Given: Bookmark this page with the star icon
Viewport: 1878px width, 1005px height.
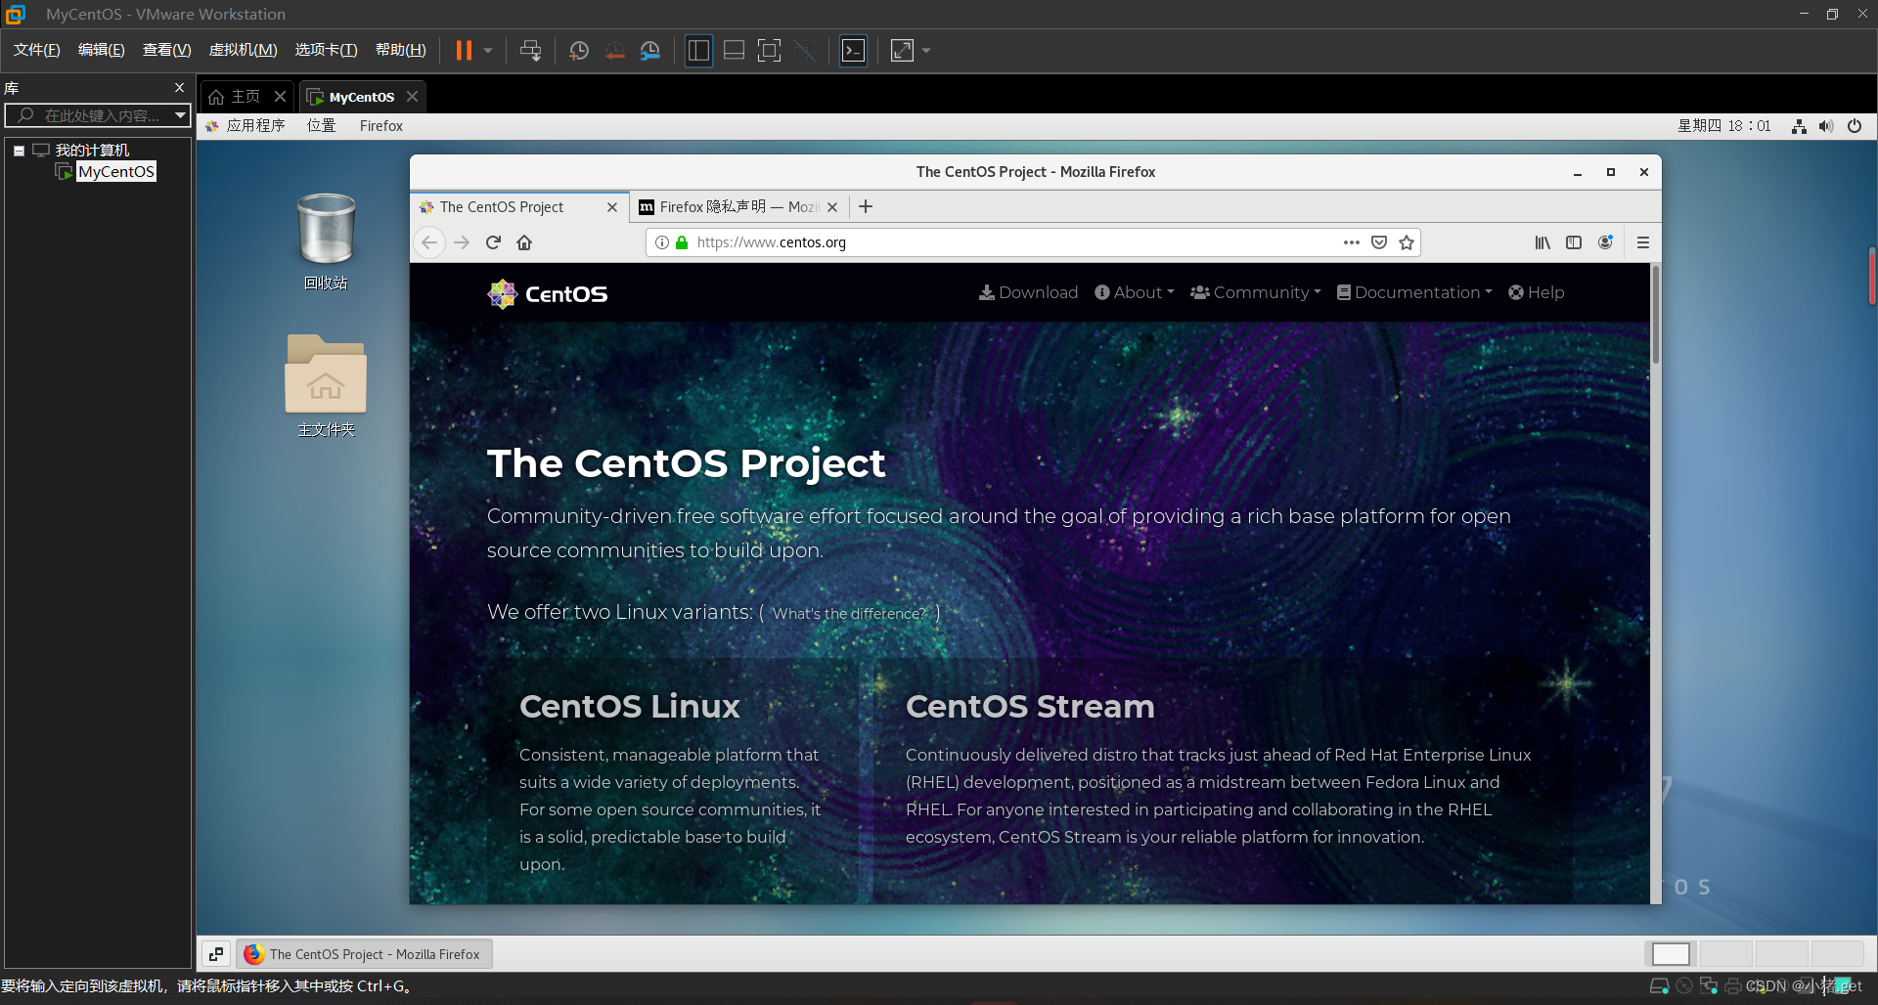Looking at the screenshot, I should coord(1407,242).
